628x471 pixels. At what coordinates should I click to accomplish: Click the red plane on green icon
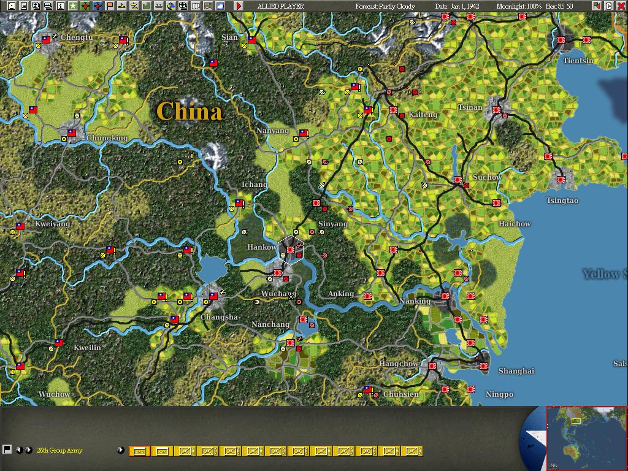pos(85,6)
